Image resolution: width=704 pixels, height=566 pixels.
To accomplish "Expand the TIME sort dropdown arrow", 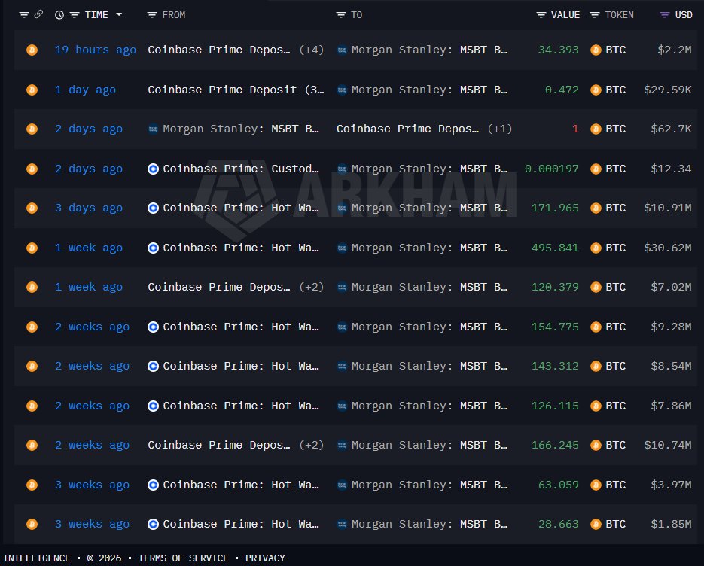I will [x=119, y=14].
